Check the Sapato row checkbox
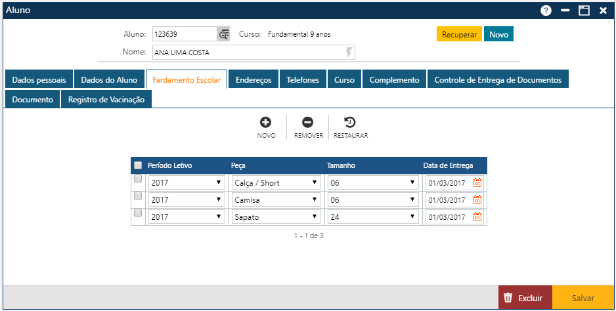The width and height of the screenshot is (616, 311). (138, 213)
